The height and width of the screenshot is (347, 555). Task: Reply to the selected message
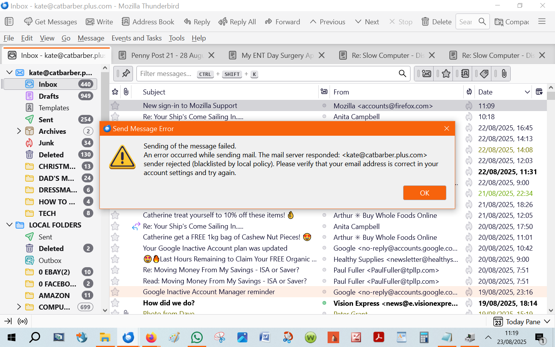[x=197, y=22]
